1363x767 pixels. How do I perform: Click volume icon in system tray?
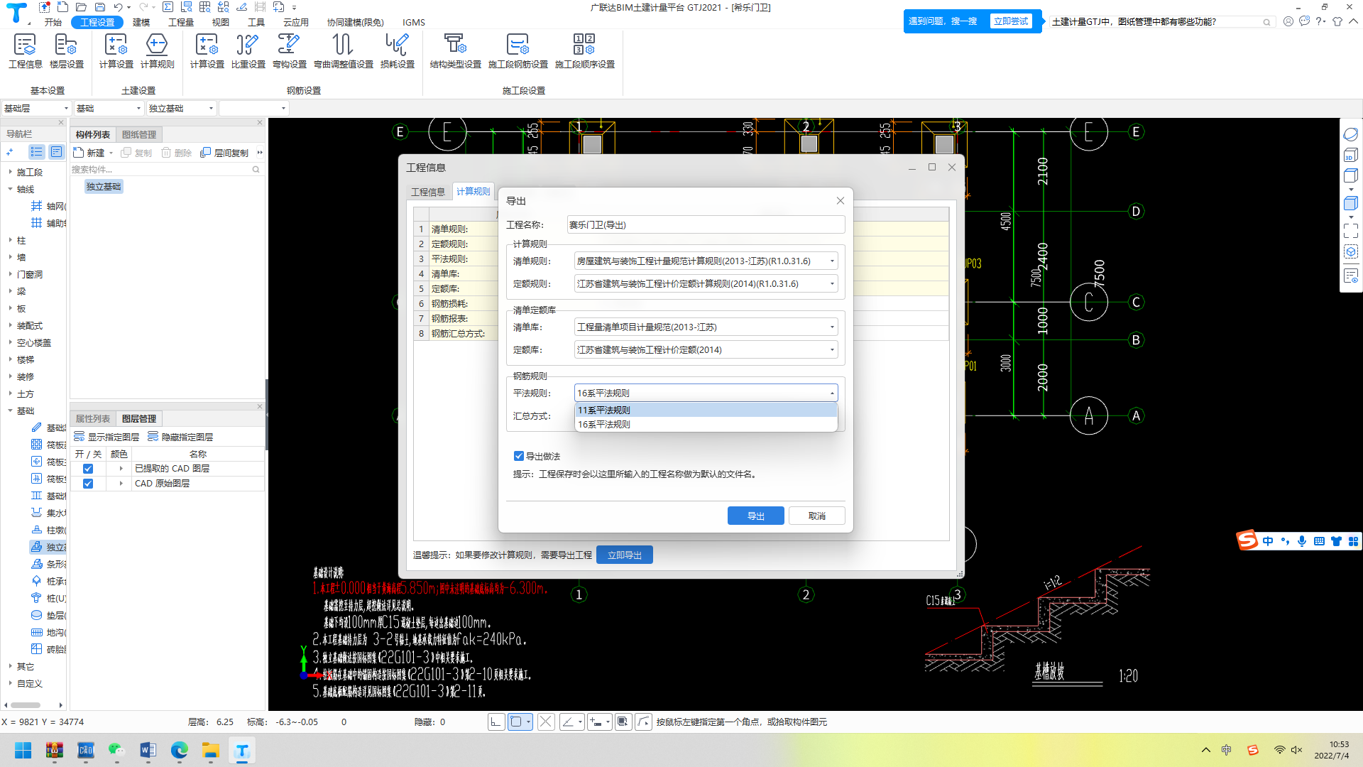click(1297, 750)
